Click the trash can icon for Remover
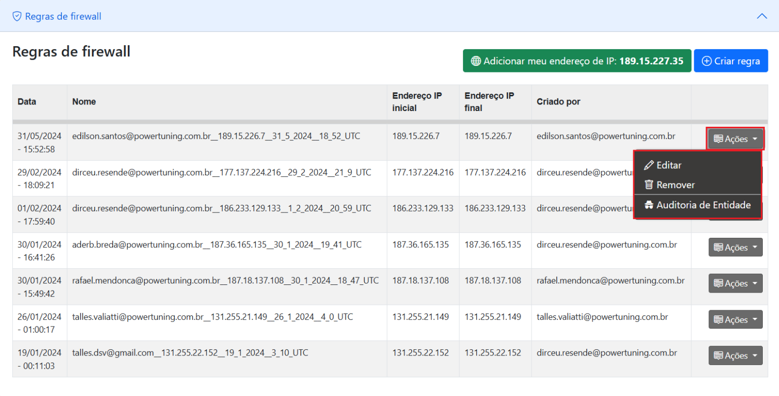 point(648,185)
